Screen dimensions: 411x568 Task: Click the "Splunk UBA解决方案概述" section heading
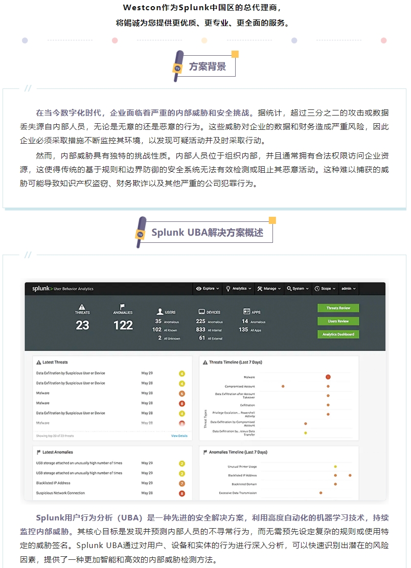[207, 232]
